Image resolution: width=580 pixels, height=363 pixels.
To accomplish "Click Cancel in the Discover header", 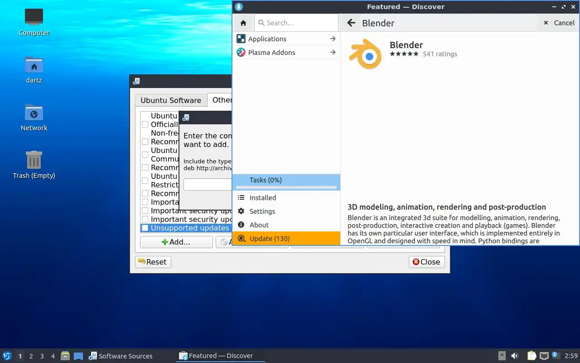I will [558, 23].
